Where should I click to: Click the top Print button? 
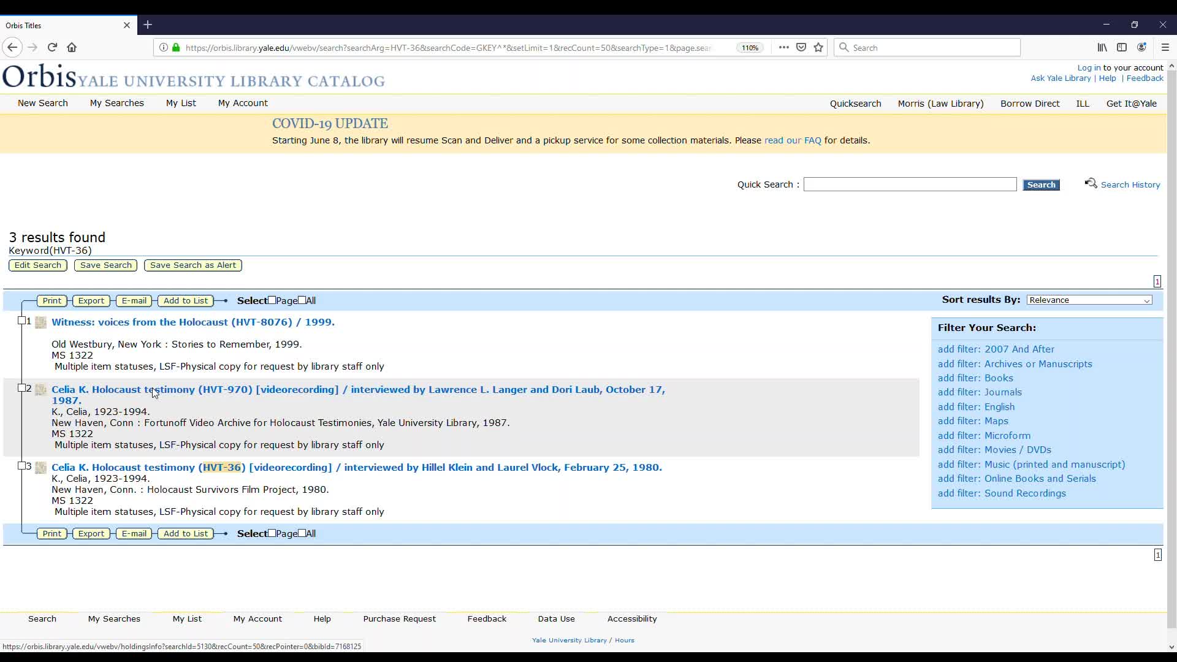(51, 301)
